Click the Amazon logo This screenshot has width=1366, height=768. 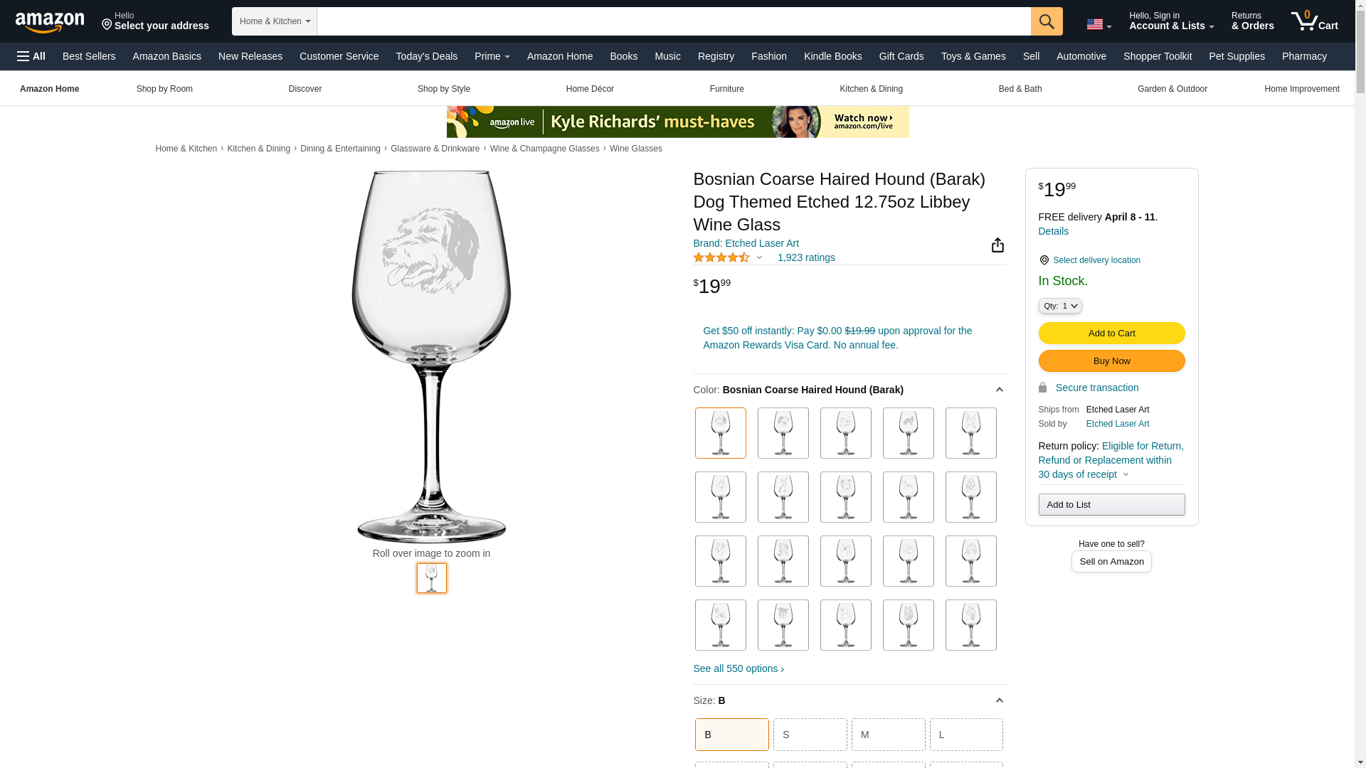click(x=50, y=23)
